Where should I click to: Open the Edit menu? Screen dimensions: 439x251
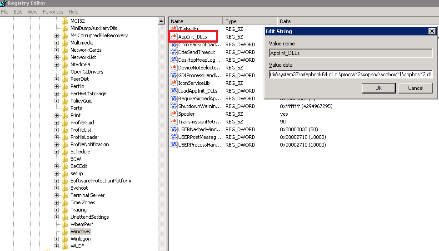pos(18,12)
